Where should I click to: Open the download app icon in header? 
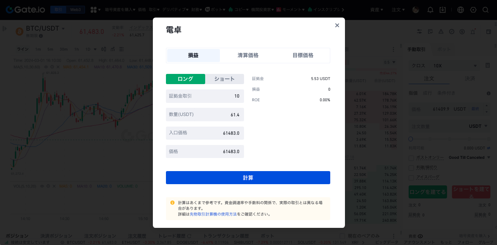[x=442, y=9]
